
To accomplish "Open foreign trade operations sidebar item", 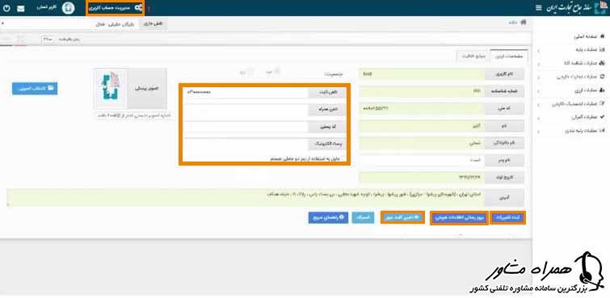I will tap(581, 77).
